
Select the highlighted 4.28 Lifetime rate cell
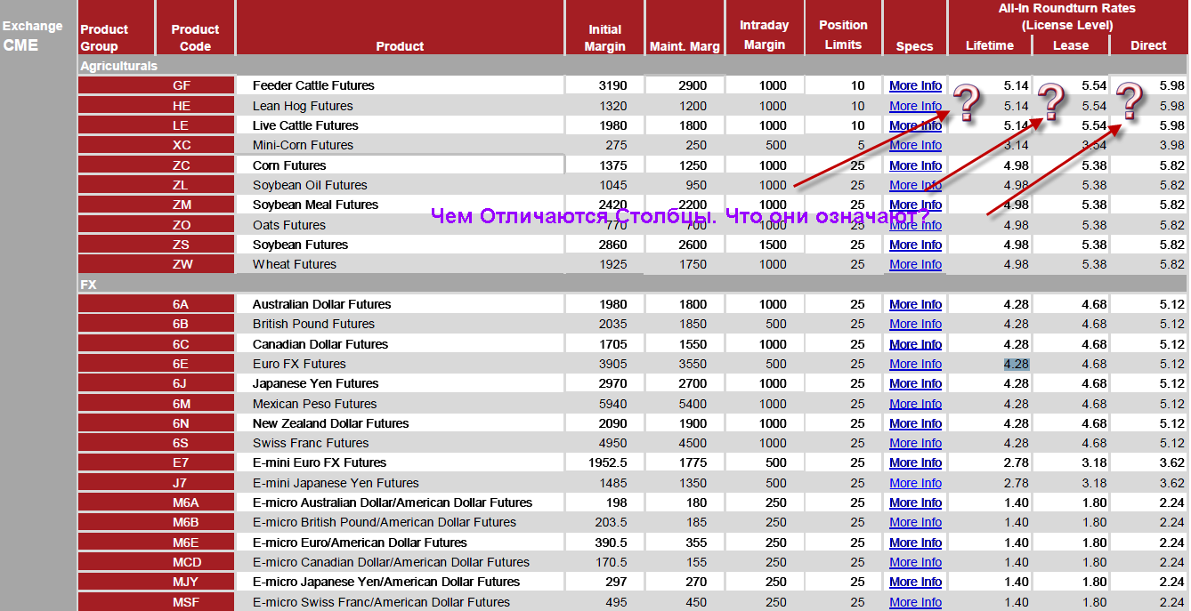point(1016,364)
